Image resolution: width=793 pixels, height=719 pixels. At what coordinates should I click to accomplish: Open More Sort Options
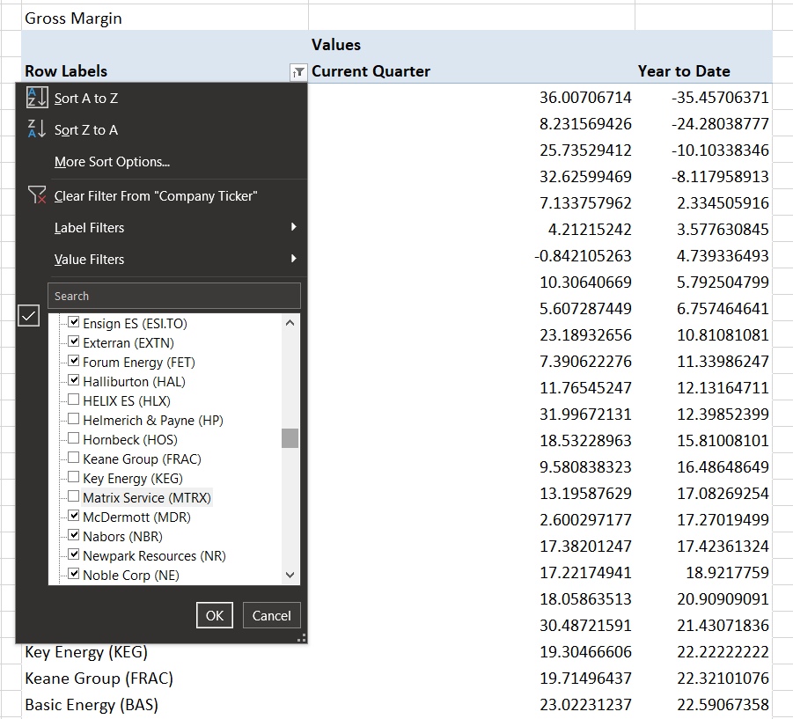coord(112,162)
